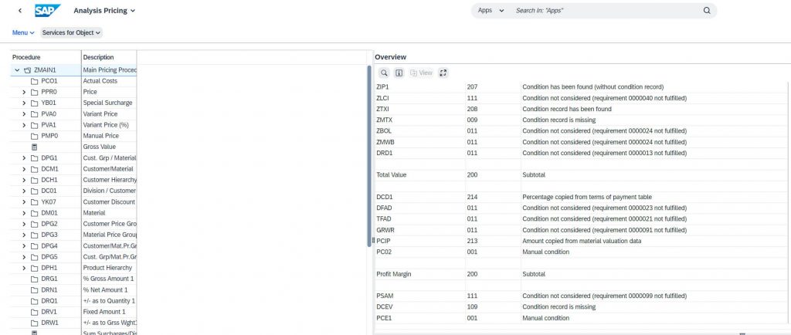
Task: Click the DPG5 folder icon
Action: point(34,257)
